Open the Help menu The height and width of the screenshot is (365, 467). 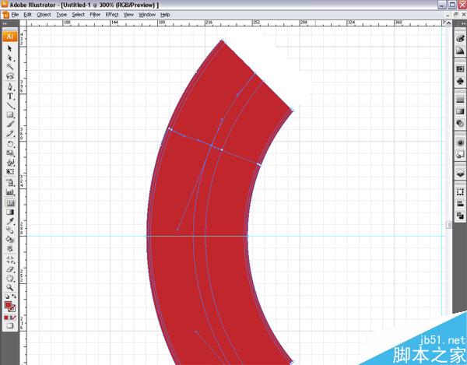coord(165,15)
